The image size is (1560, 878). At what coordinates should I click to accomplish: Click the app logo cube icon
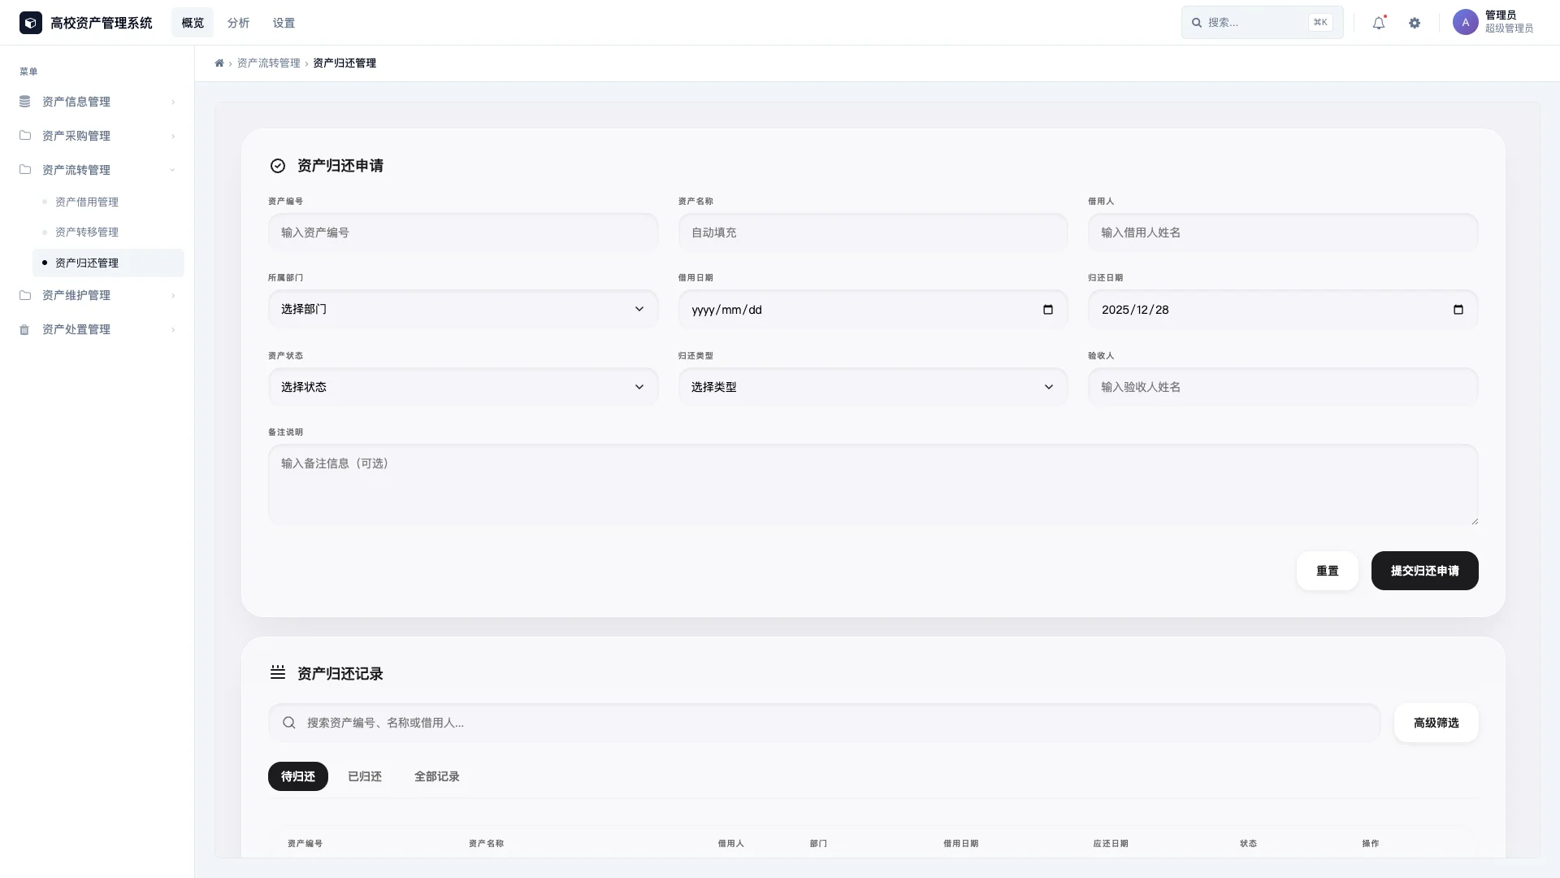click(31, 23)
